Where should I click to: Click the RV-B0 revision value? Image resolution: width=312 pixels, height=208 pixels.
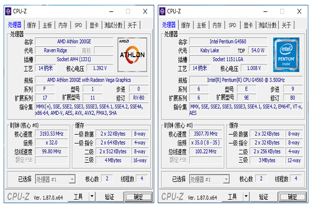[139, 98]
